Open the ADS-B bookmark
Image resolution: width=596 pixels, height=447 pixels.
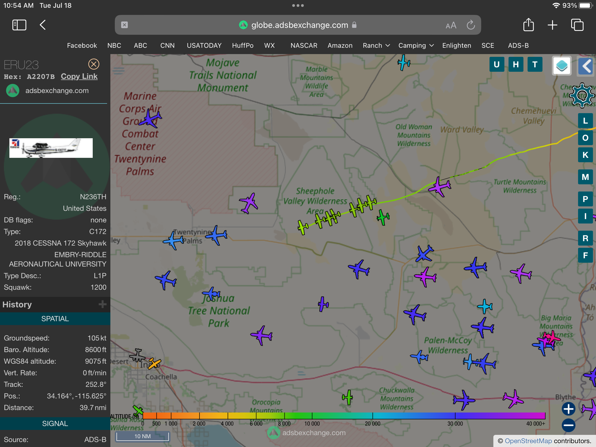(x=518, y=46)
